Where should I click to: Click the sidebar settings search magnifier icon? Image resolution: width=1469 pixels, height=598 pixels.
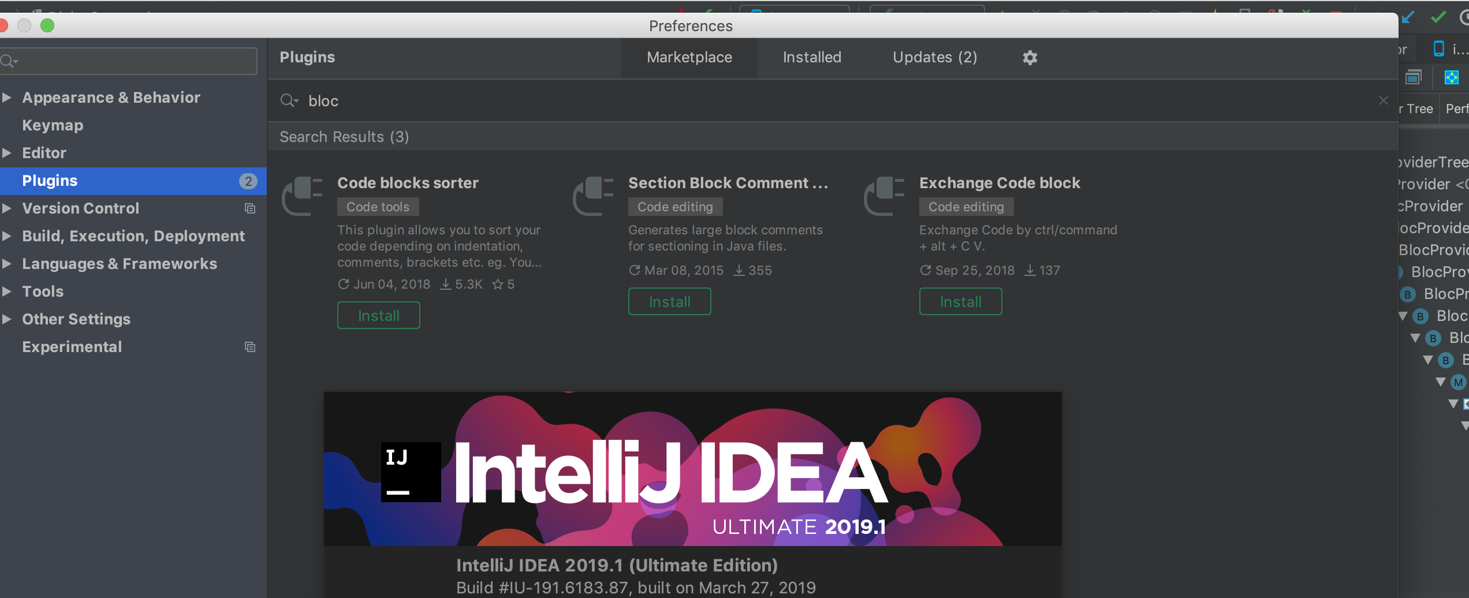pyautogui.click(x=9, y=61)
